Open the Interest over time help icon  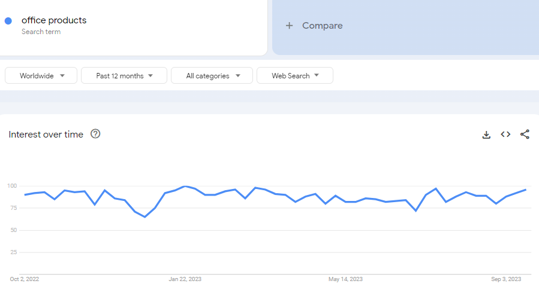coord(95,134)
